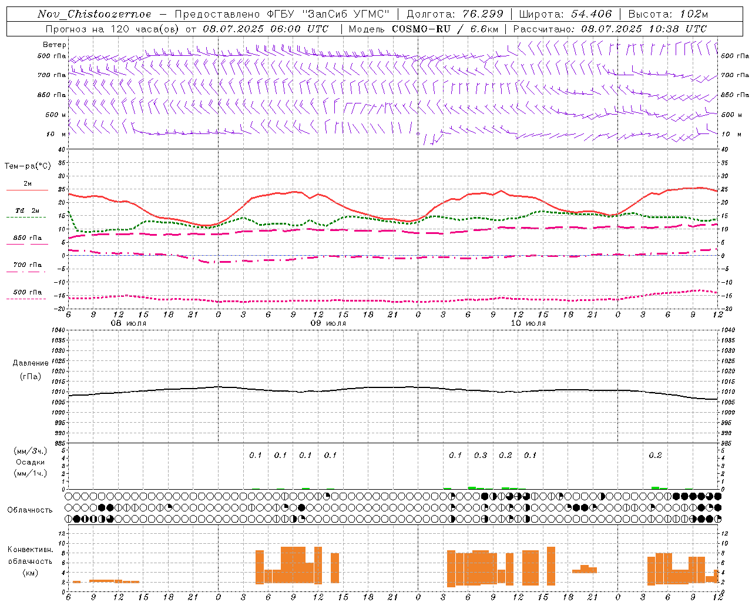This screenshot has width=752, height=602.
Task: Click the (гПа) unit under Давление
Action: [x=31, y=376]
